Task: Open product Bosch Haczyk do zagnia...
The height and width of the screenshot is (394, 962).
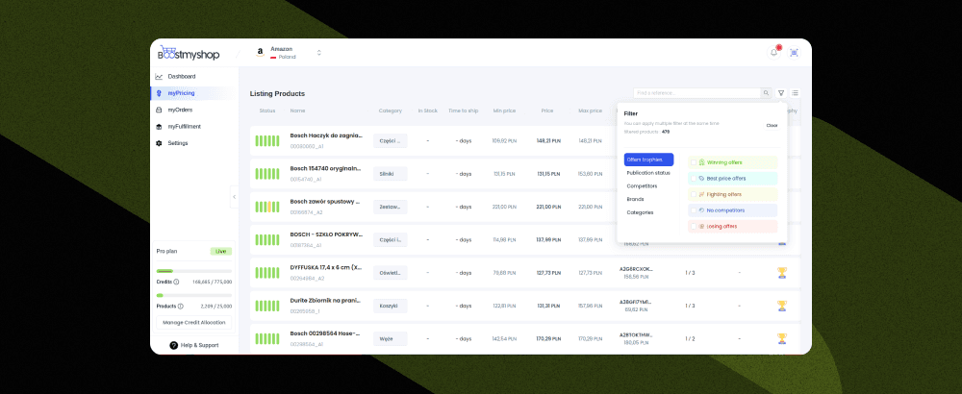Action: coord(326,135)
